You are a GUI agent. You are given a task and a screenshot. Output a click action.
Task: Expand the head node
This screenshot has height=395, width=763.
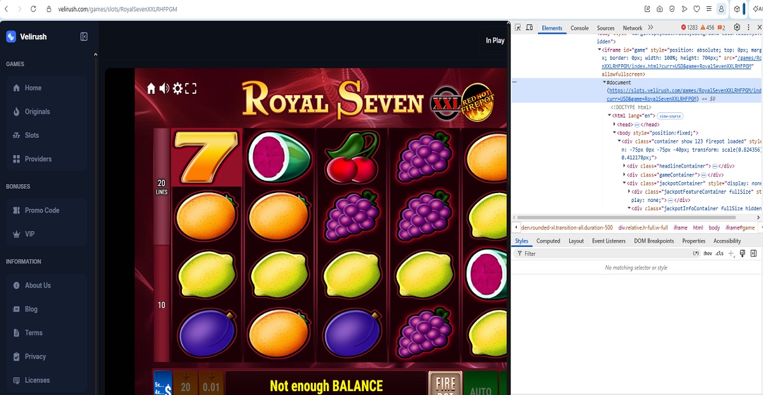tap(615, 124)
